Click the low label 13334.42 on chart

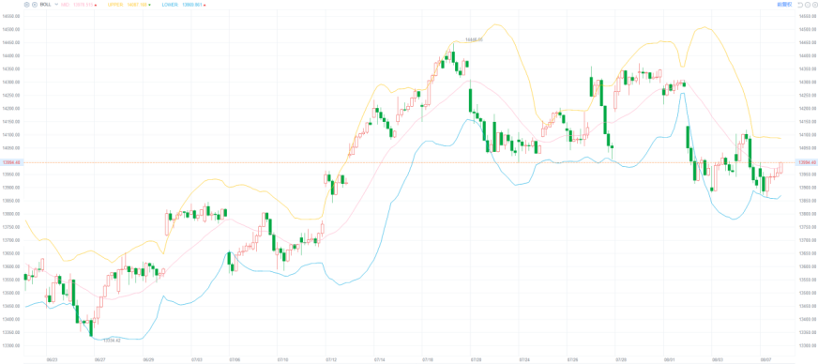(x=112, y=341)
